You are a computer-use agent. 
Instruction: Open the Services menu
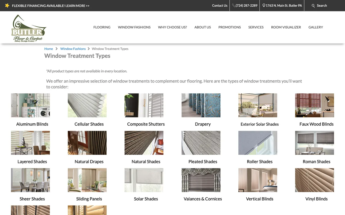[256, 27]
